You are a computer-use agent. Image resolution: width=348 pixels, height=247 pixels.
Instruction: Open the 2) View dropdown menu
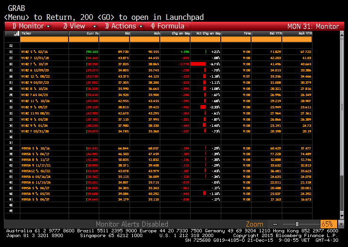75,26
